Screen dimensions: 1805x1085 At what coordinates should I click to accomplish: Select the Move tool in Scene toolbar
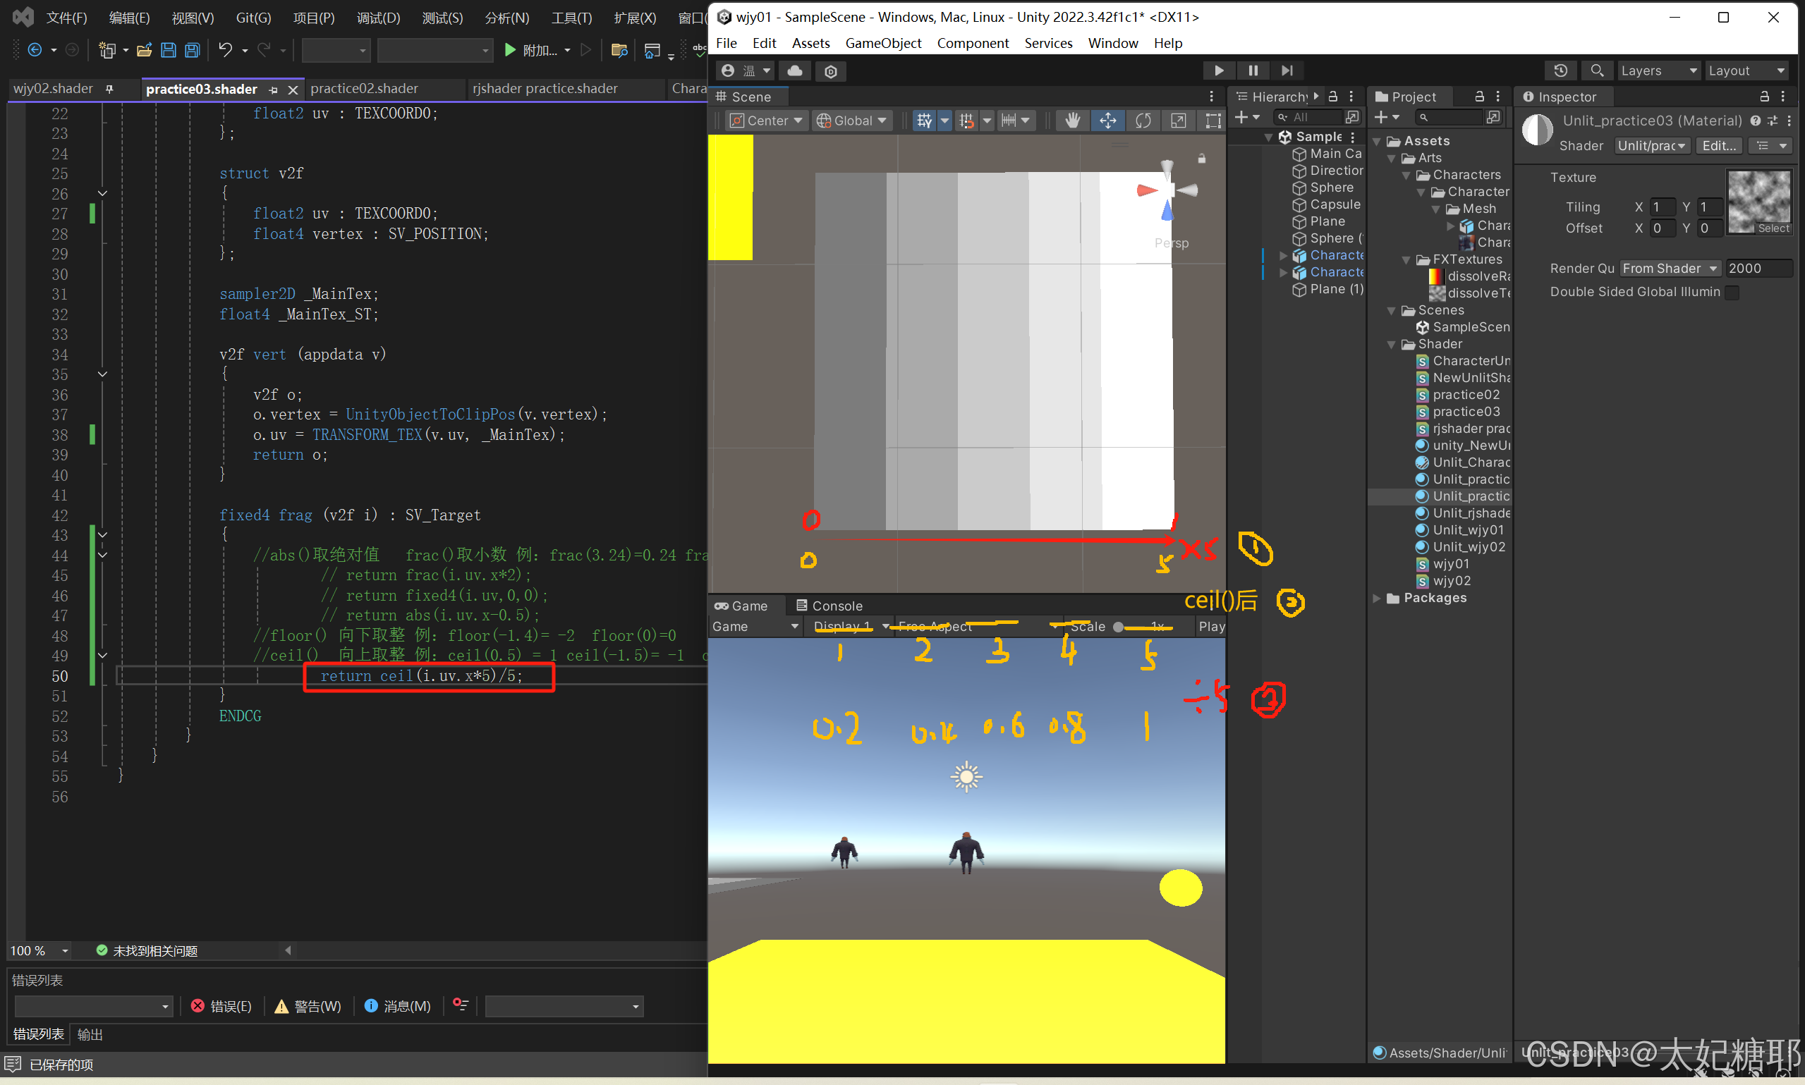tap(1107, 121)
